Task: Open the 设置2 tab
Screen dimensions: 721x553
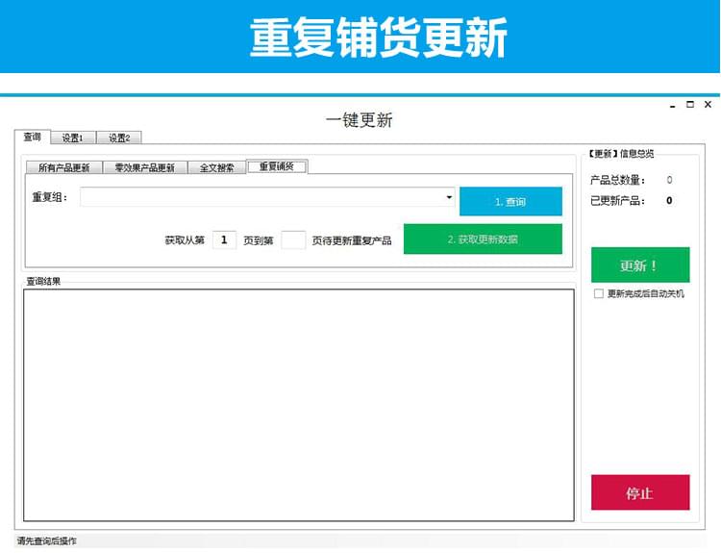Action: click(x=118, y=138)
